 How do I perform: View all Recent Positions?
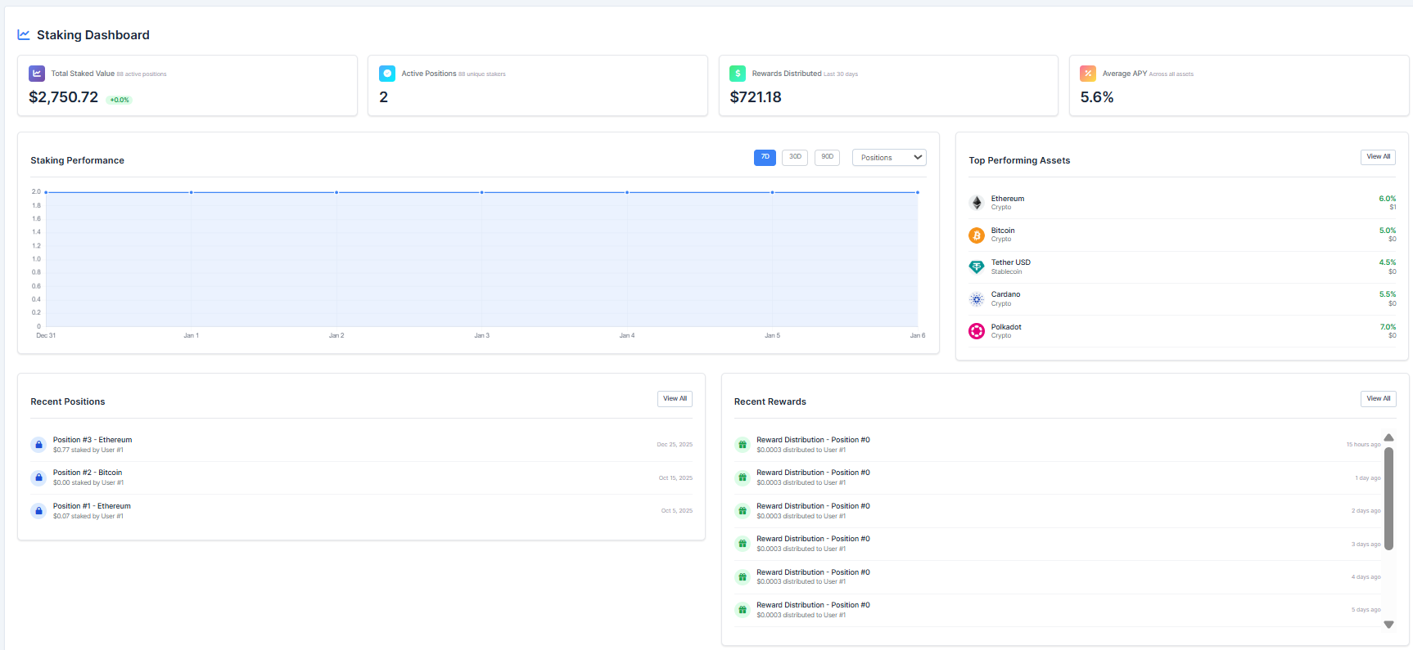675,399
